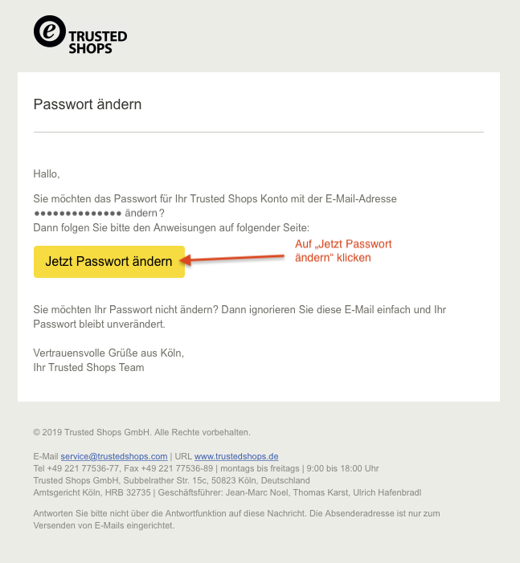
Task: Click the red arrow pointing at the button
Action: tap(233, 259)
